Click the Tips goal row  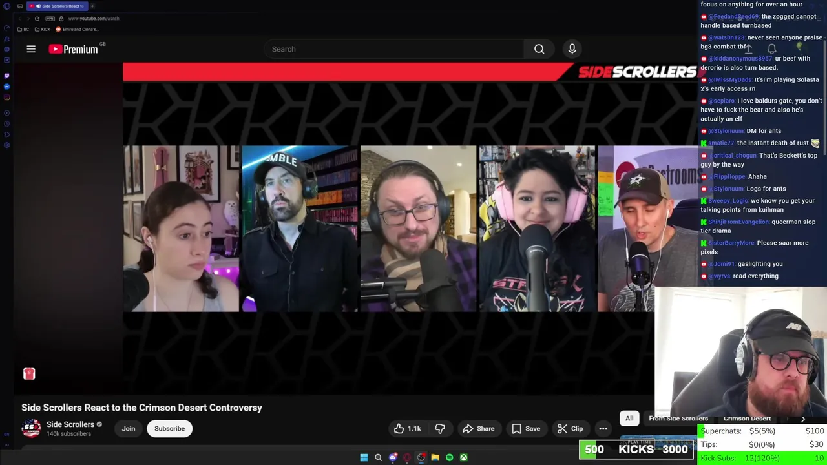(x=762, y=444)
